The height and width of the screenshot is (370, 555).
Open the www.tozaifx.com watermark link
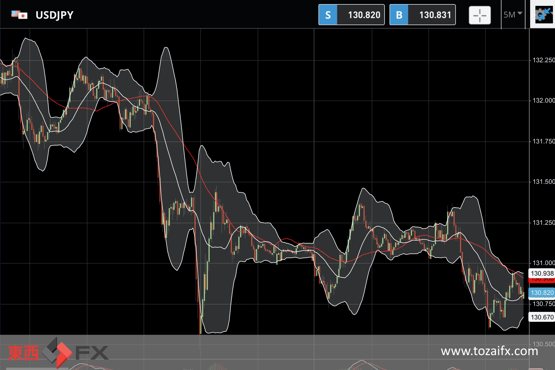(x=489, y=351)
